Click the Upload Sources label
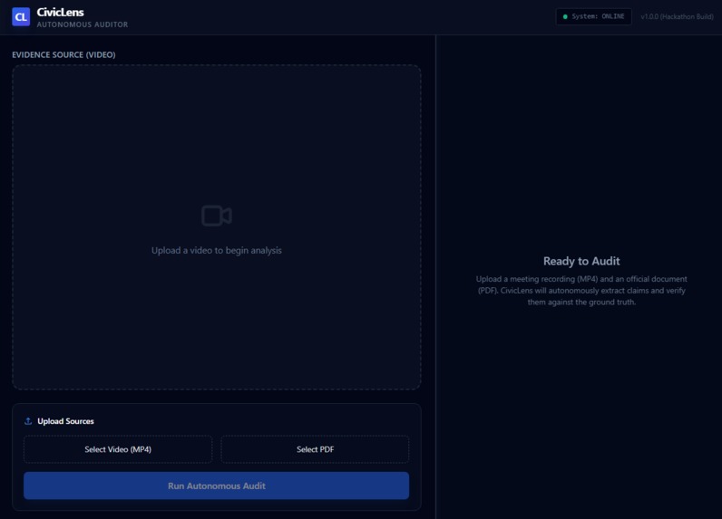Screen dimensions: 722x519 click(x=65, y=421)
